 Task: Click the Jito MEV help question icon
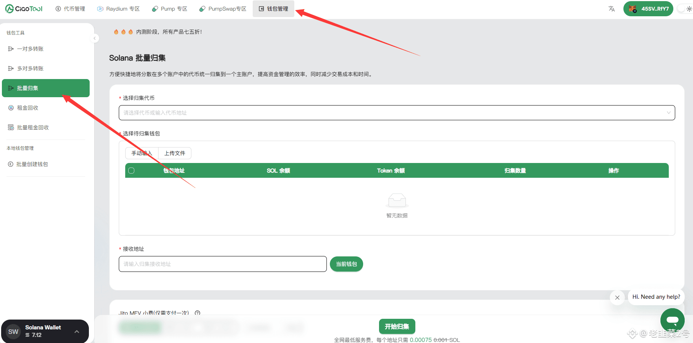pos(197,313)
